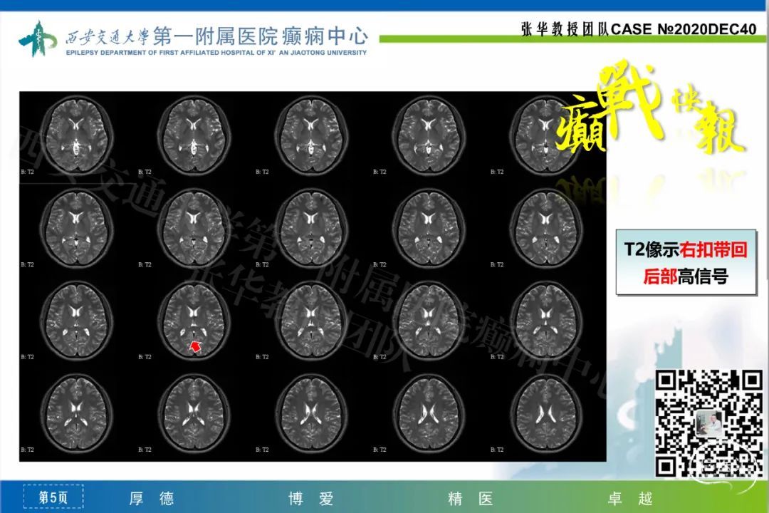Screen dimensions: 769x513
Task: Click the red highlighted words 右扣带回
Action: click(713, 249)
